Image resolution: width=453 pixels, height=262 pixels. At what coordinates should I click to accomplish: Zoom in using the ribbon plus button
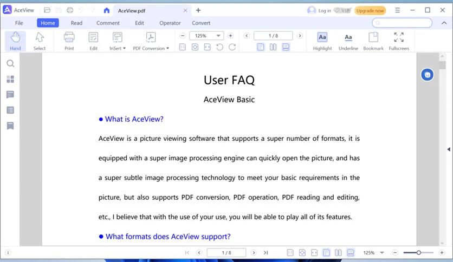(x=230, y=36)
